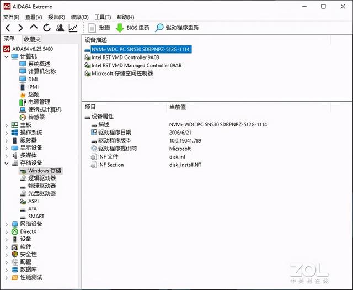The height and width of the screenshot is (290, 353).
Task: Click the 项目 column header
Action: 90,107
